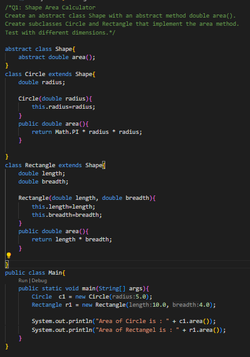This screenshot has width=250, height=357.
Task: Click 'public static void main(String[] args){' line
Action: coord(83,288)
